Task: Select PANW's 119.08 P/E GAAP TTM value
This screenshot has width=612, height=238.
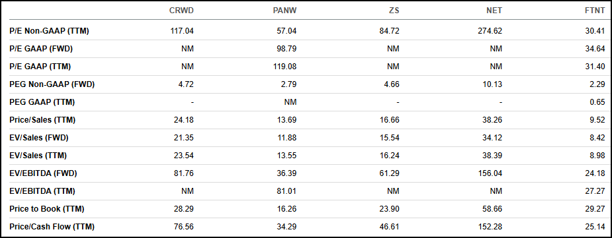Action: [284, 67]
